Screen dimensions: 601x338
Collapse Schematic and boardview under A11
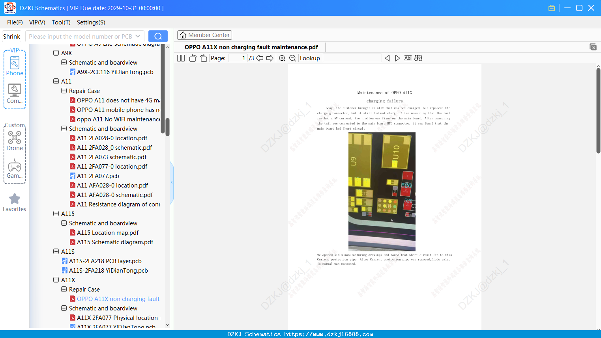(x=64, y=128)
